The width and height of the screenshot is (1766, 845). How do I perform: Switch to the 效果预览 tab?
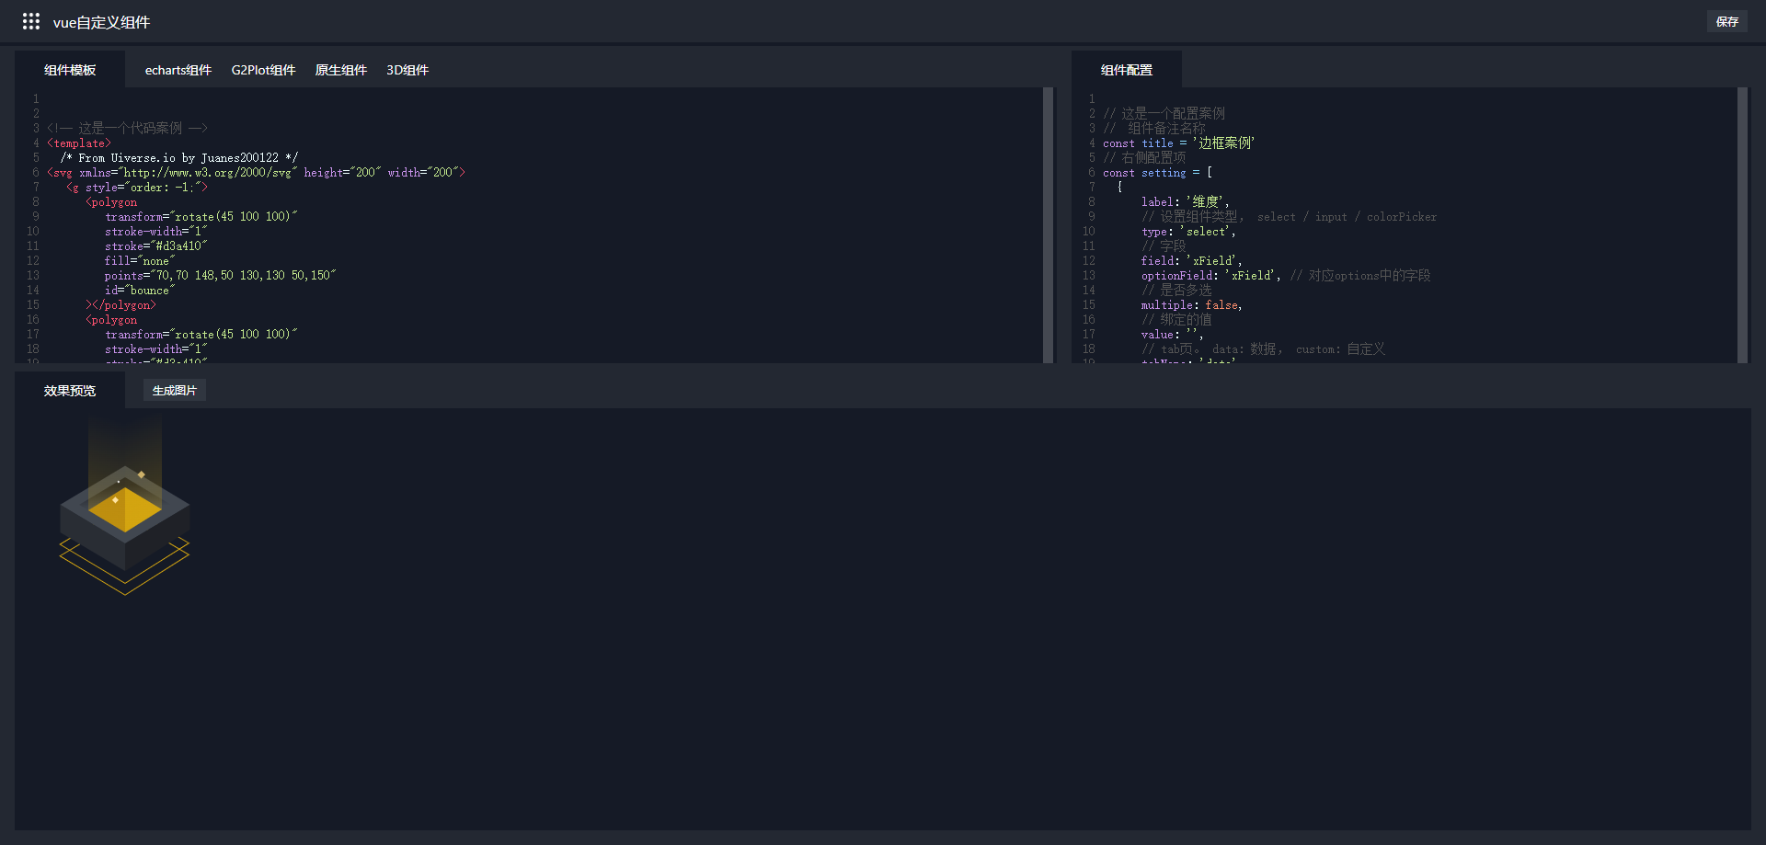pos(70,391)
